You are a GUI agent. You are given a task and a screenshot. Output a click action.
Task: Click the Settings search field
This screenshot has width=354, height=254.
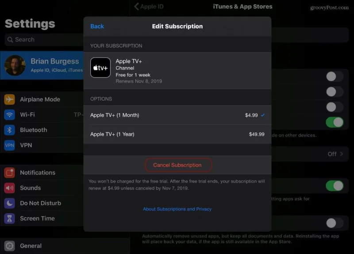click(44, 40)
